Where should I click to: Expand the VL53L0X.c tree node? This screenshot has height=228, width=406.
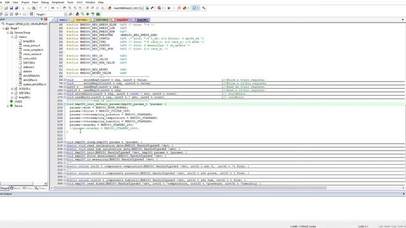pyautogui.click(x=12, y=89)
